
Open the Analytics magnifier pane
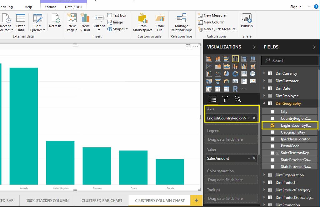pyautogui.click(x=237, y=99)
